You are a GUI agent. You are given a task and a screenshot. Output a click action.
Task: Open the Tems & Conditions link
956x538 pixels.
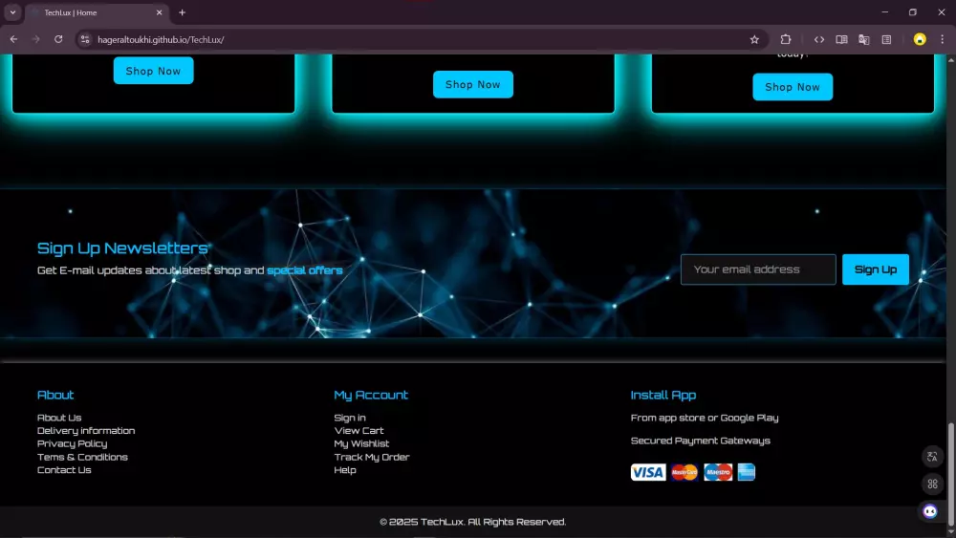click(82, 457)
